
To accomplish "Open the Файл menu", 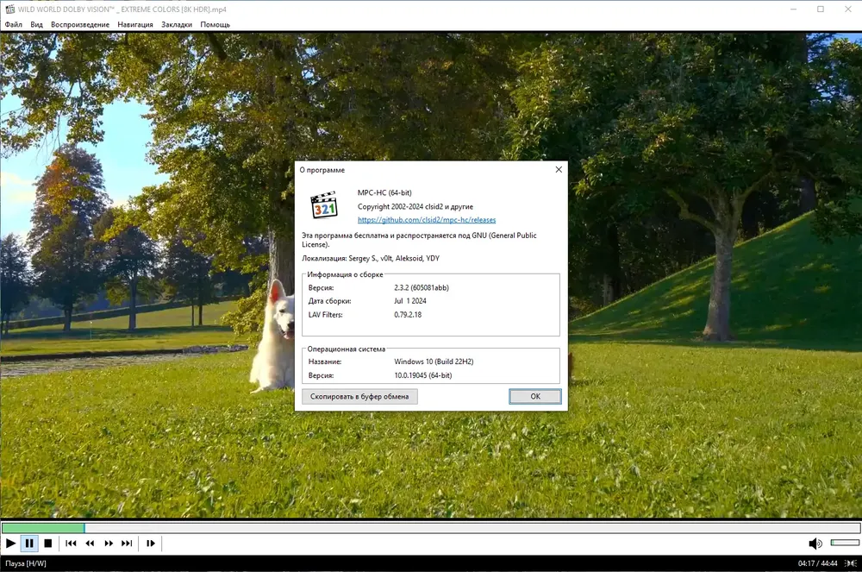I will tap(14, 25).
